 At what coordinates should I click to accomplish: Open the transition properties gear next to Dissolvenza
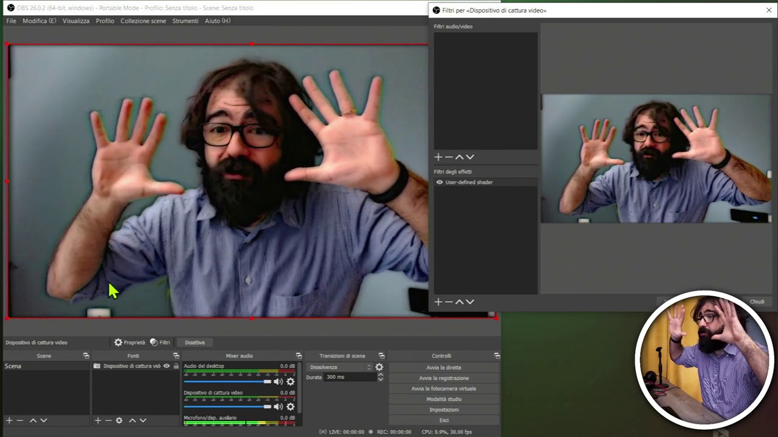[x=379, y=367]
